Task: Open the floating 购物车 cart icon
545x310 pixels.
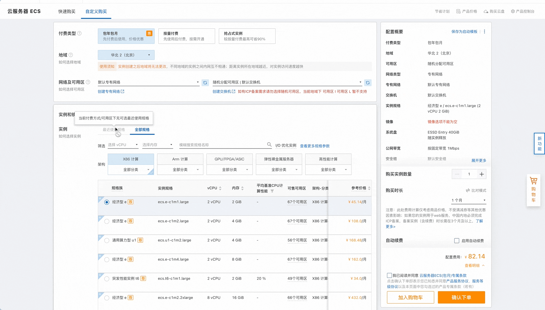Action: coord(533,180)
